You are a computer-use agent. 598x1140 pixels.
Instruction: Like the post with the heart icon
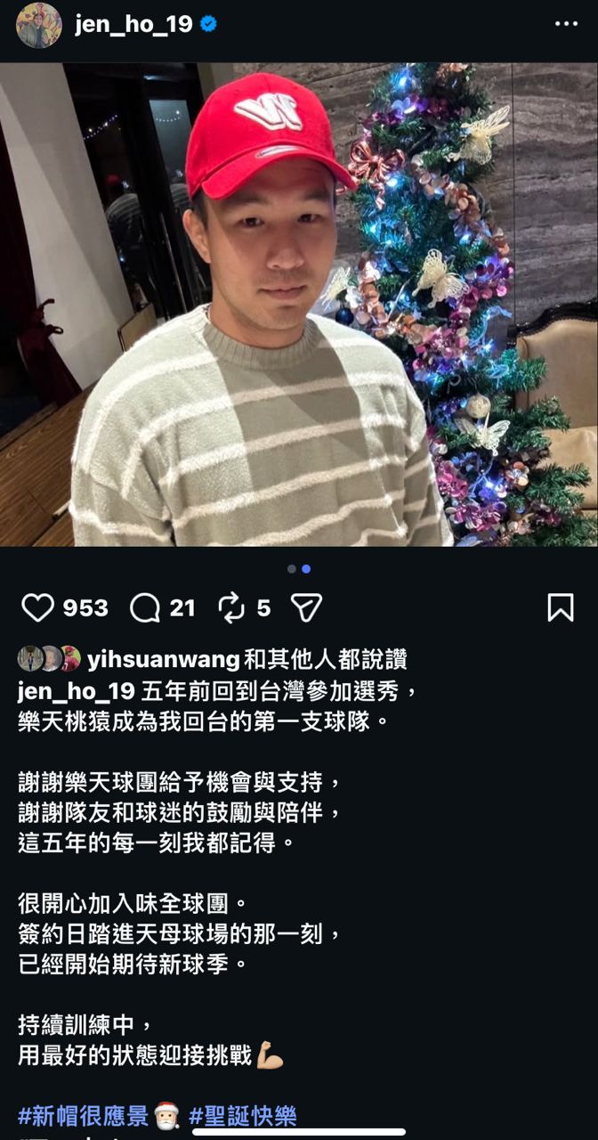click(x=37, y=608)
